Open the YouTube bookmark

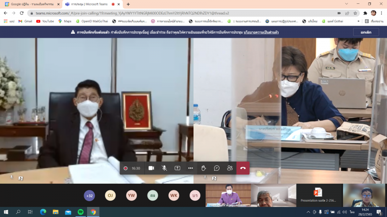click(x=45, y=21)
